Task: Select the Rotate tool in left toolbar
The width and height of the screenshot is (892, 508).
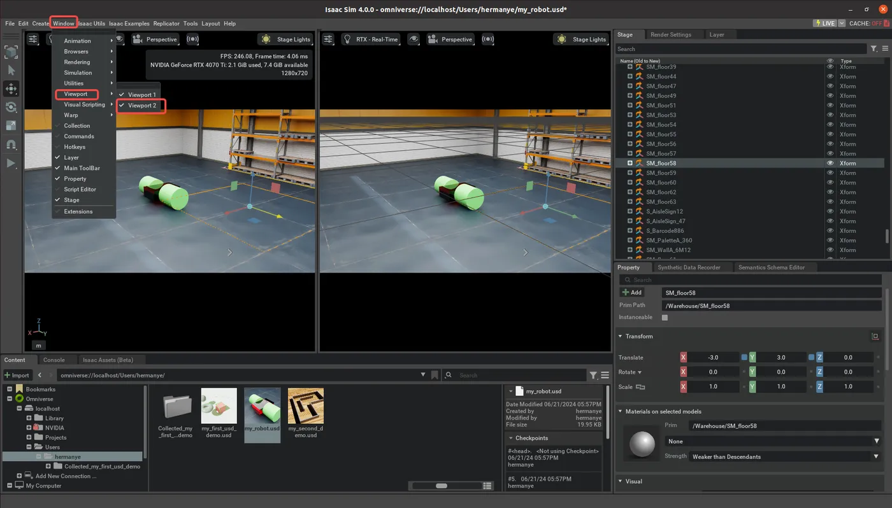Action: point(11,107)
